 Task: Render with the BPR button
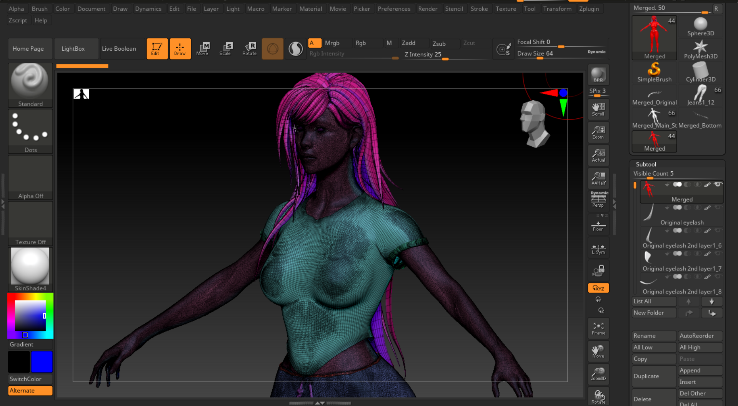598,75
